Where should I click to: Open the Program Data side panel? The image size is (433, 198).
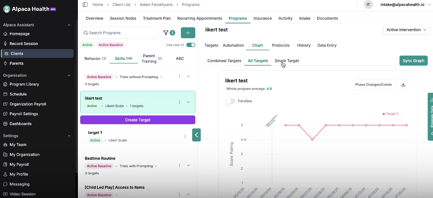coord(430,117)
